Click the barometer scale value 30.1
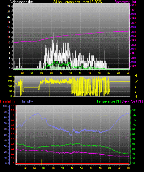The height and width of the screenshot is (172, 144). click(x=133, y=6)
